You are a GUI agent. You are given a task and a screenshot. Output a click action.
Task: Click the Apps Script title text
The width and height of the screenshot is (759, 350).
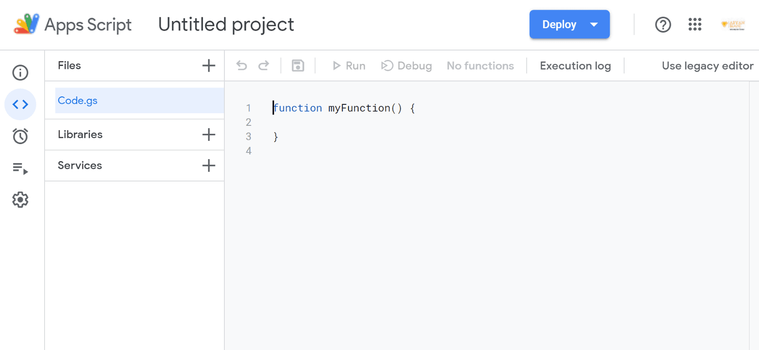[x=88, y=25]
